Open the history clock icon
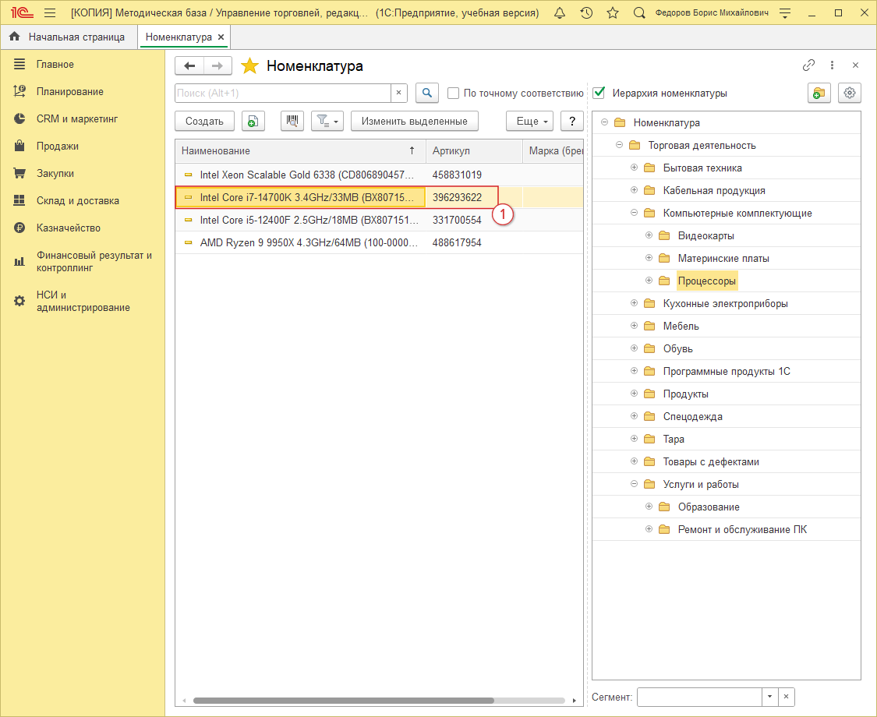This screenshot has height=717, width=877. pyautogui.click(x=586, y=13)
